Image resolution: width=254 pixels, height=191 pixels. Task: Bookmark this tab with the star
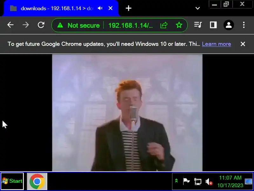(179, 25)
